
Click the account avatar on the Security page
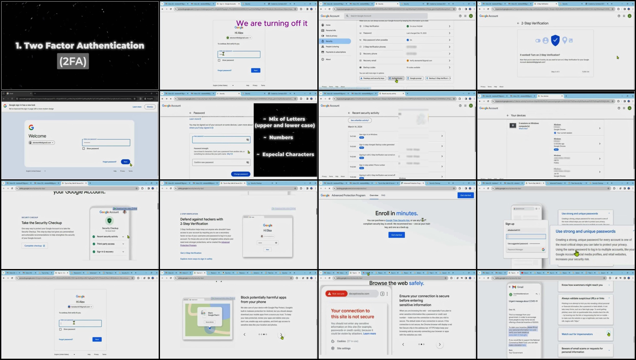point(471,16)
